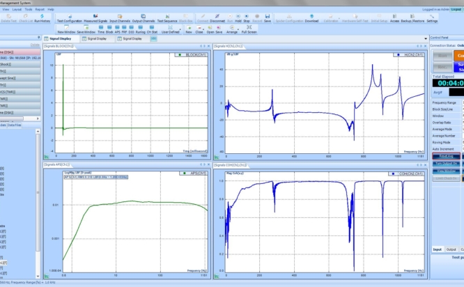Expand the Close dropdown arrow in toolbar
The height and width of the screenshot is (287, 464).
pos(204,29)
